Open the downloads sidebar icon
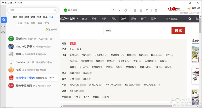Screen dimensions: 202x108 pyautogui.click(x=3, y=31)
